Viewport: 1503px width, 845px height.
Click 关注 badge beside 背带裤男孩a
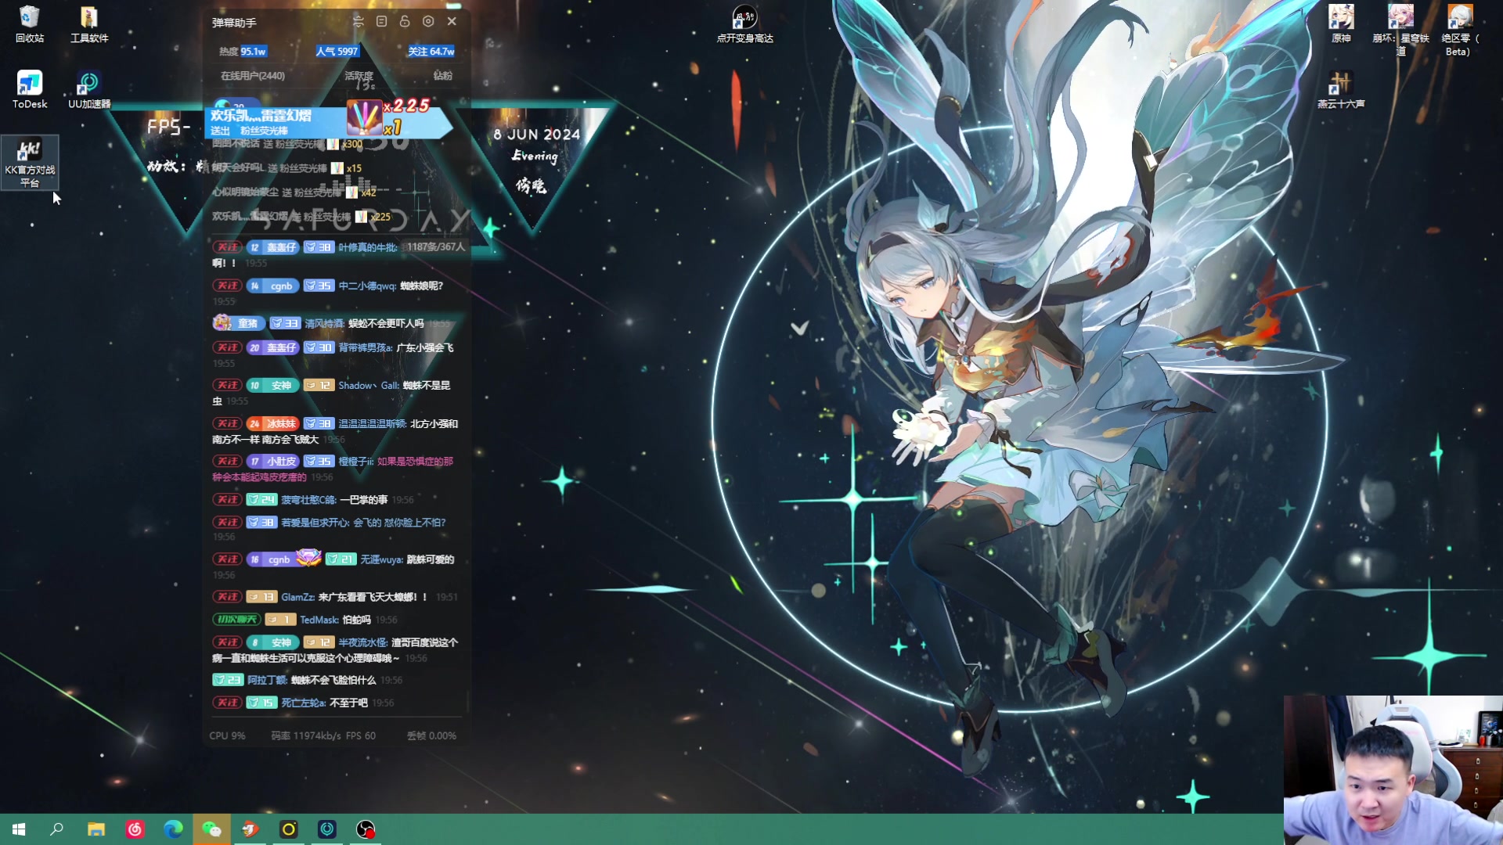point(227,347)
